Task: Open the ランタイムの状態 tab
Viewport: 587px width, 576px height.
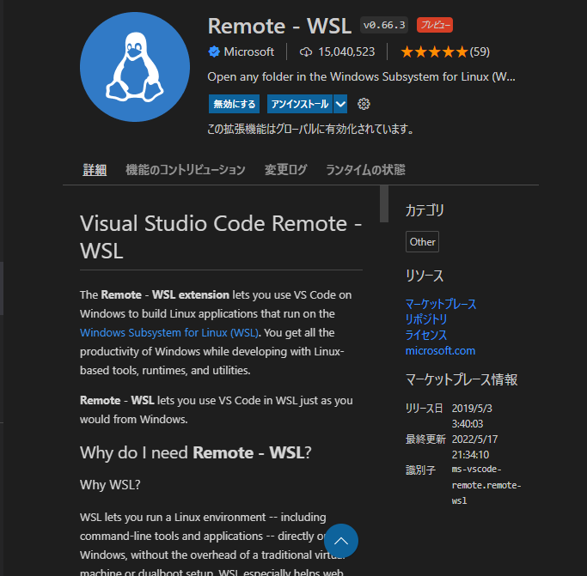Action: pos(365,170)
